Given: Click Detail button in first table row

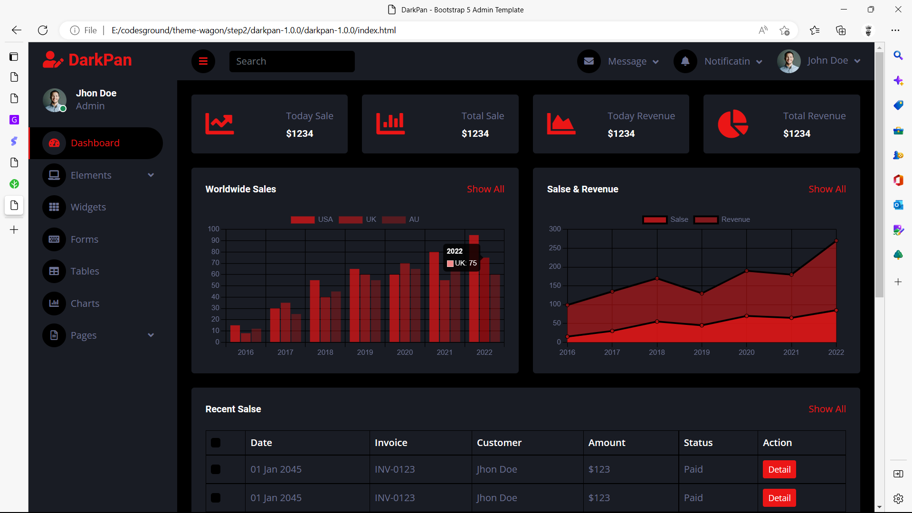Looking at the screenshot, I should coord(779,469).
